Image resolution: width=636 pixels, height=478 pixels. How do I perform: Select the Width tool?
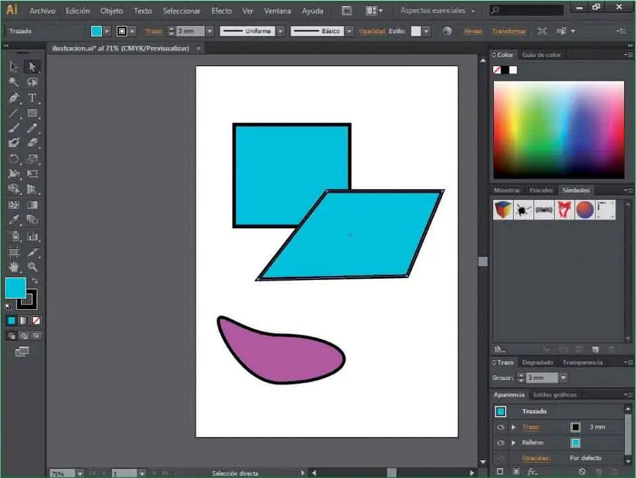click(x=14, y=174)
